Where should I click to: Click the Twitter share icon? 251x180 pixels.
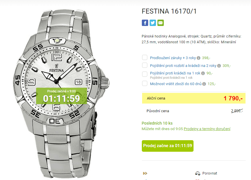point(153,23)
